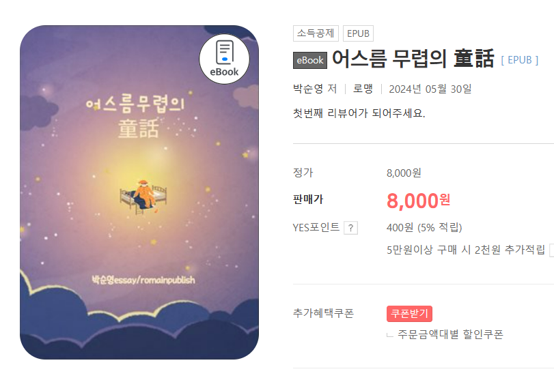The height and width of the screenshot is (380, 554).
Task: Click the 추가혜택쿠폰 label
Action: tap(323, 313)
